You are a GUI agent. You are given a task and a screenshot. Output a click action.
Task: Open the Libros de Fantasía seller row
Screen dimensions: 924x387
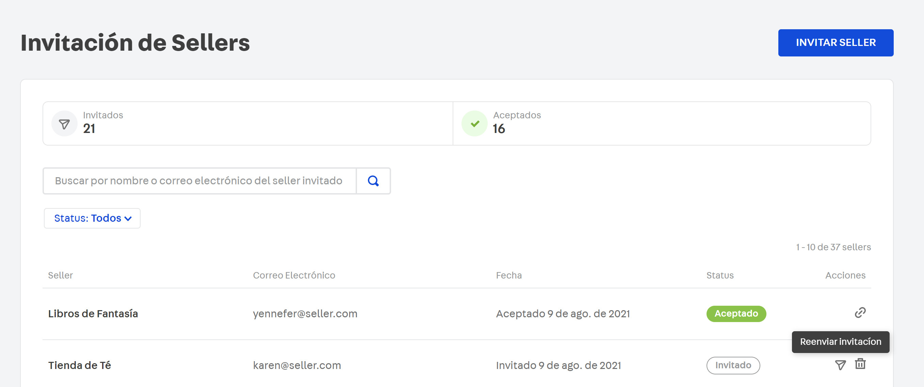tap(93, 314)
